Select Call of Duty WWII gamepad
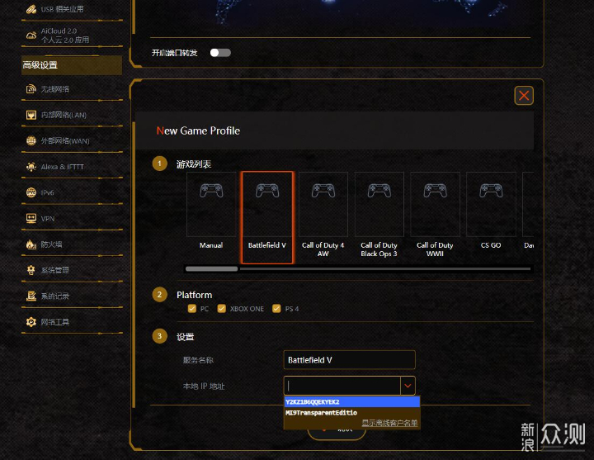Image resolution: width=594 pixels, height=460 pixels. click(x=436, y=191)
